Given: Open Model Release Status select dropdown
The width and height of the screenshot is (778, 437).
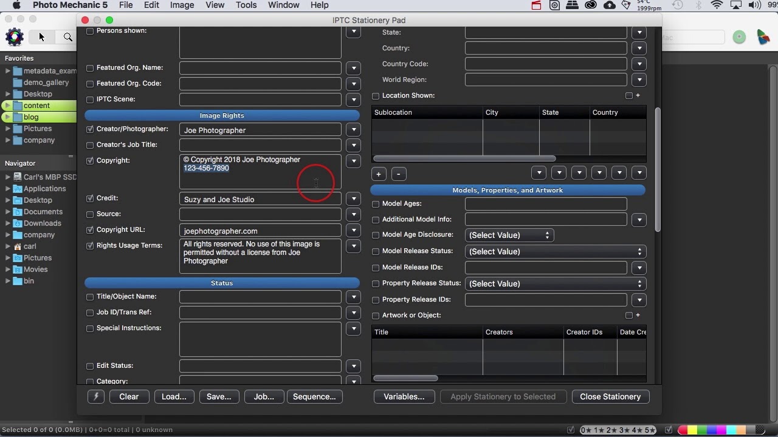Looking at the screenshot, I should point(555,251).
